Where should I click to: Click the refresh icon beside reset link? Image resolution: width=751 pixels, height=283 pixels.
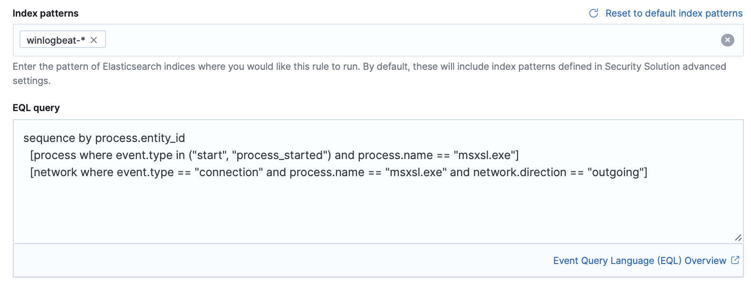click(x=593, y=13)
